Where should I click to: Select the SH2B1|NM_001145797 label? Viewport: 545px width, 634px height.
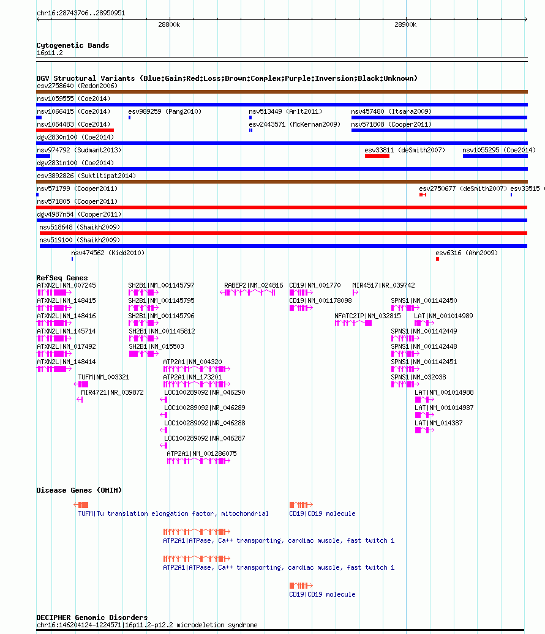(162, 285)
